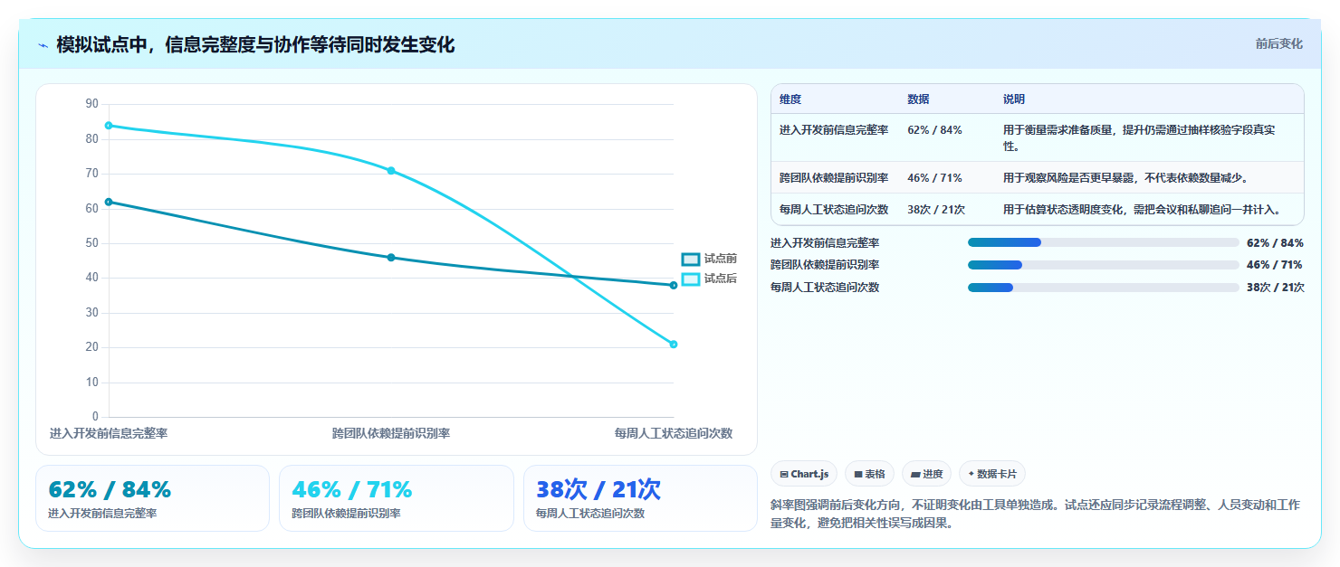Click 试点后 data point at 21

tap(674, 345)
